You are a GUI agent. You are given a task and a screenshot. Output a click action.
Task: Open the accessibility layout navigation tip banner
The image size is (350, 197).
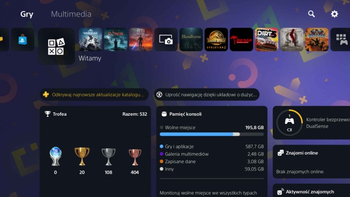click(x=207, y=94)
